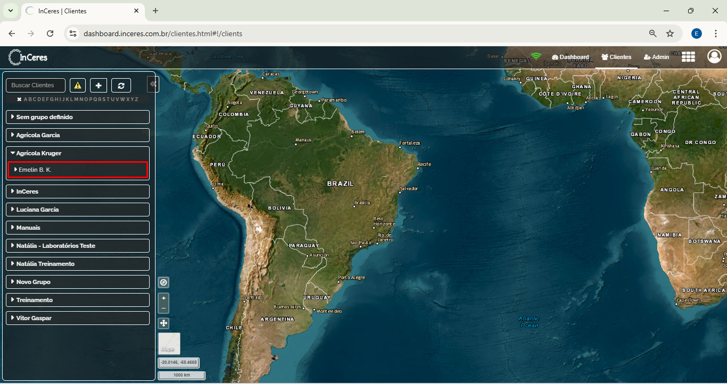This screenshot has height=384, width=727.
Task: Open the Chrome profile E avatar
Action: coord(697,34)
